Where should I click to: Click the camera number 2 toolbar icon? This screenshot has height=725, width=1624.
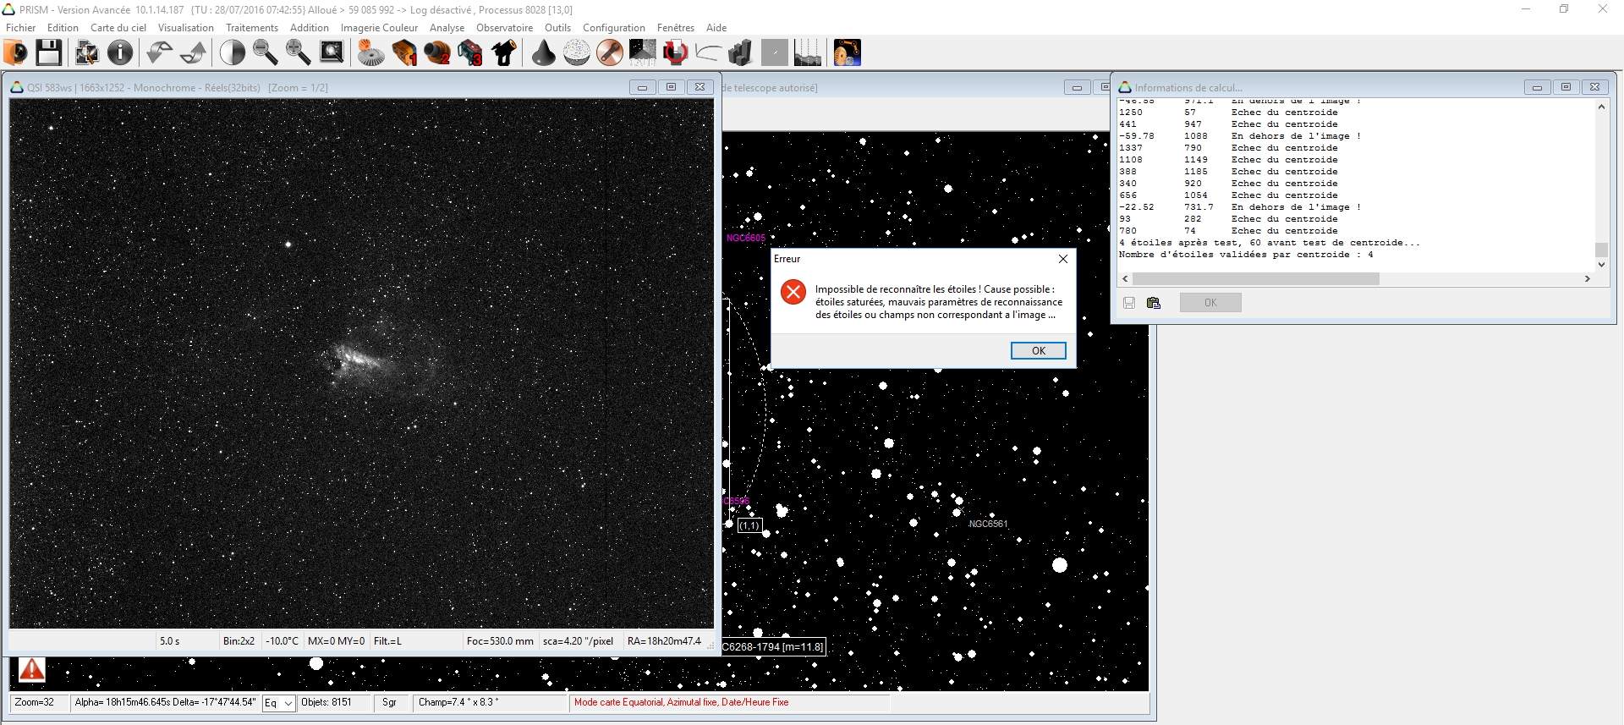coord(437,52)
